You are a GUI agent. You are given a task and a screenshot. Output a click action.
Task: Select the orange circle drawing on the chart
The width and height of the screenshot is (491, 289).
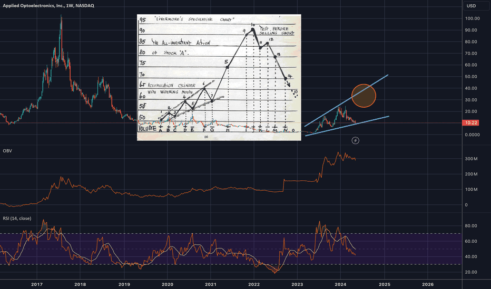pos(364,96)
